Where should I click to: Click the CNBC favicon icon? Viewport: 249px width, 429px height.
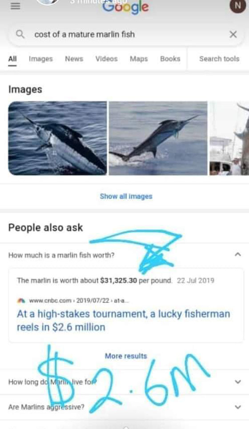20,300
